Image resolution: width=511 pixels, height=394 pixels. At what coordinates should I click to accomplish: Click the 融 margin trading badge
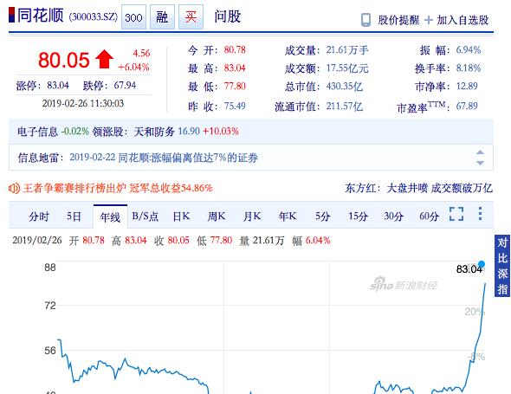pos(162,17)
